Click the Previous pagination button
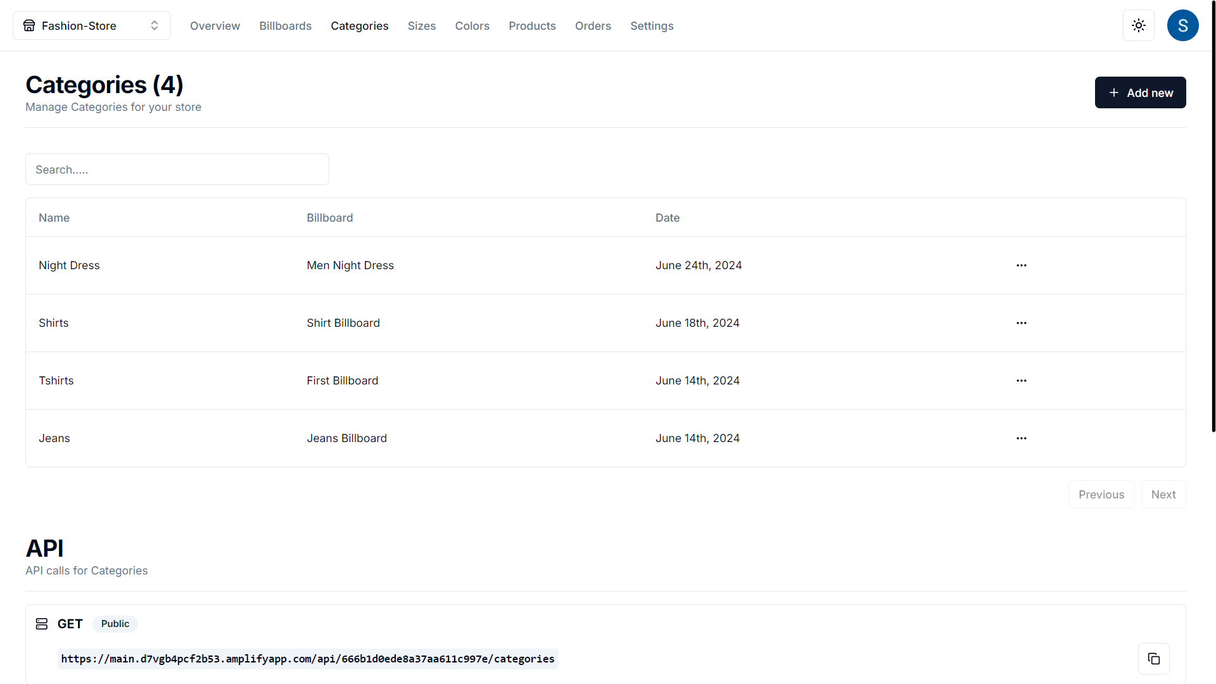This screenshot has width=1216, height=684. click(x=1101, y=495)
